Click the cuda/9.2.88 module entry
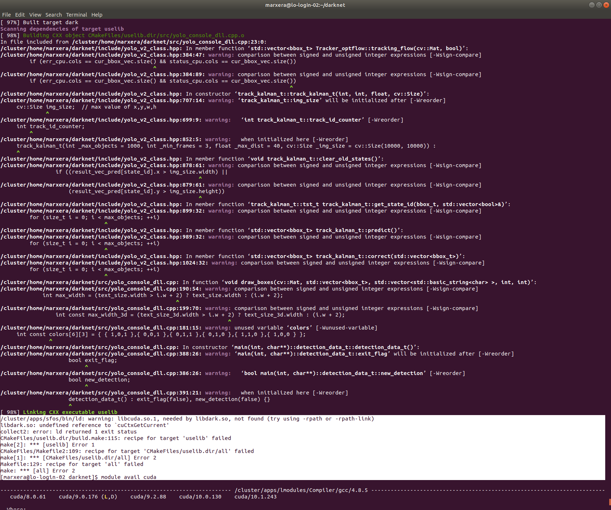The width and height of the screenshot is (611, 510). click(x=148, y=497)
